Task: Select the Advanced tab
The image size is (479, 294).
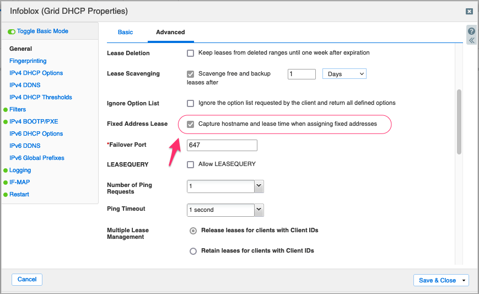Action: [x=170, y=32]
